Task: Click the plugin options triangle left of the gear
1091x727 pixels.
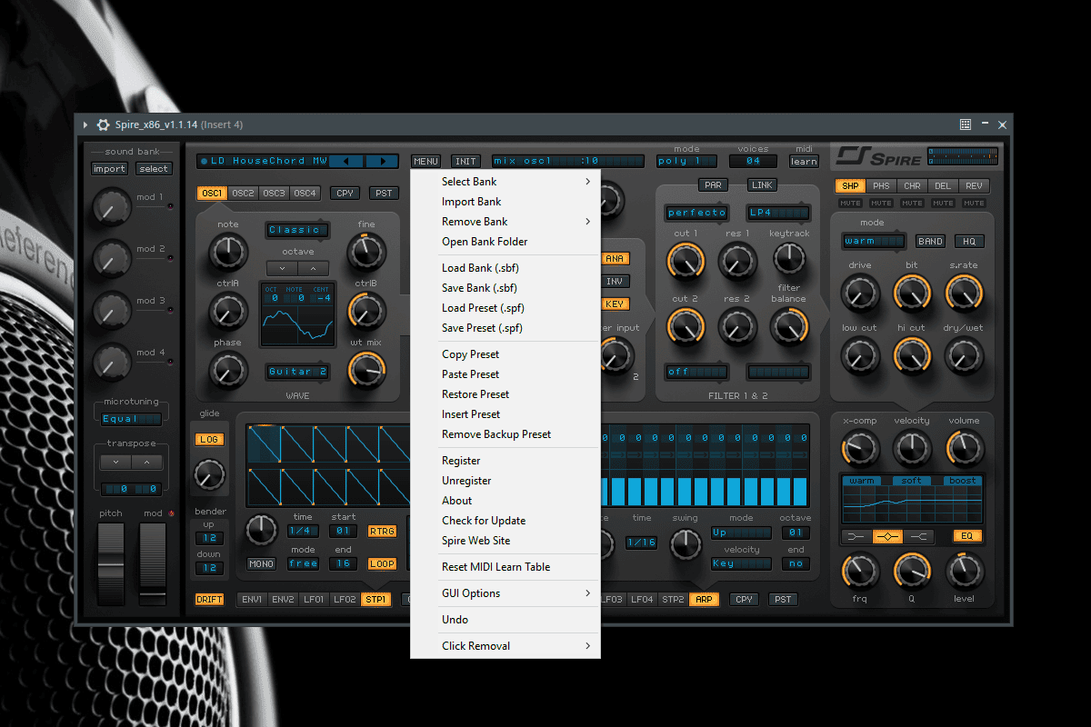Action: point(85,124)
